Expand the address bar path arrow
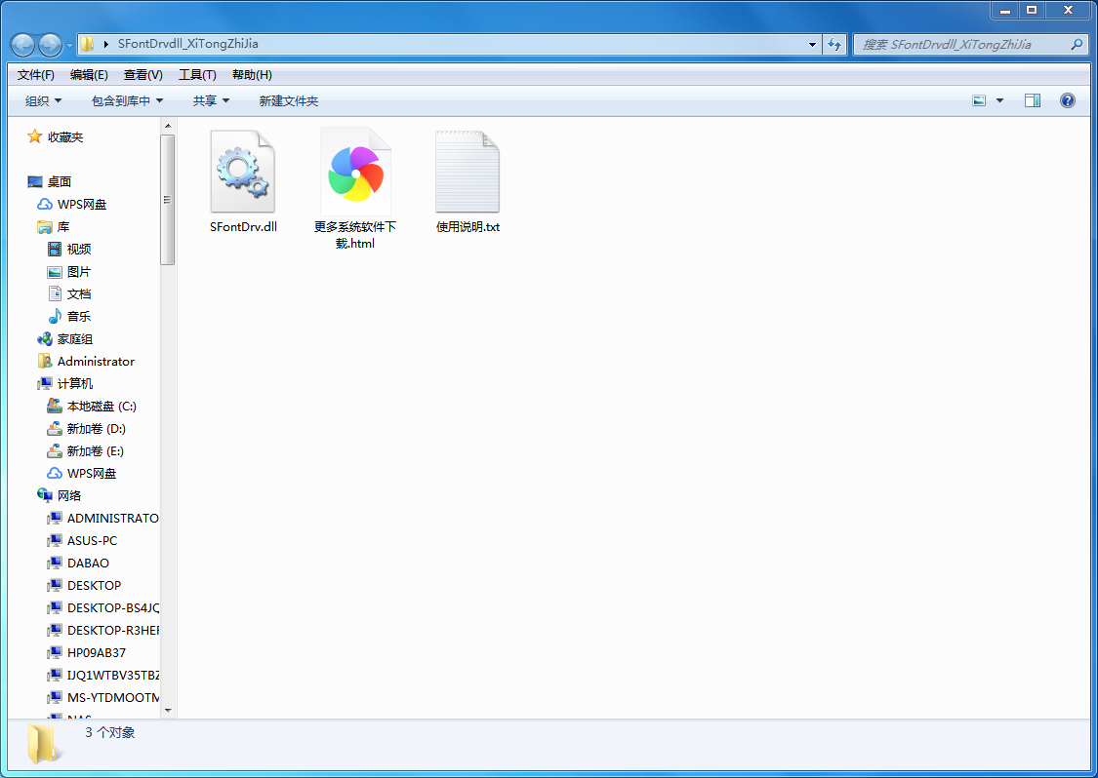Viewport: 1098px width, 778px height. click(106, 44)
